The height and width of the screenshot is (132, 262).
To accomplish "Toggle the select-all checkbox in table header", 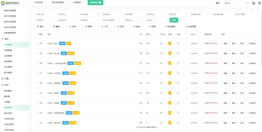I will (x=37, y=34).
